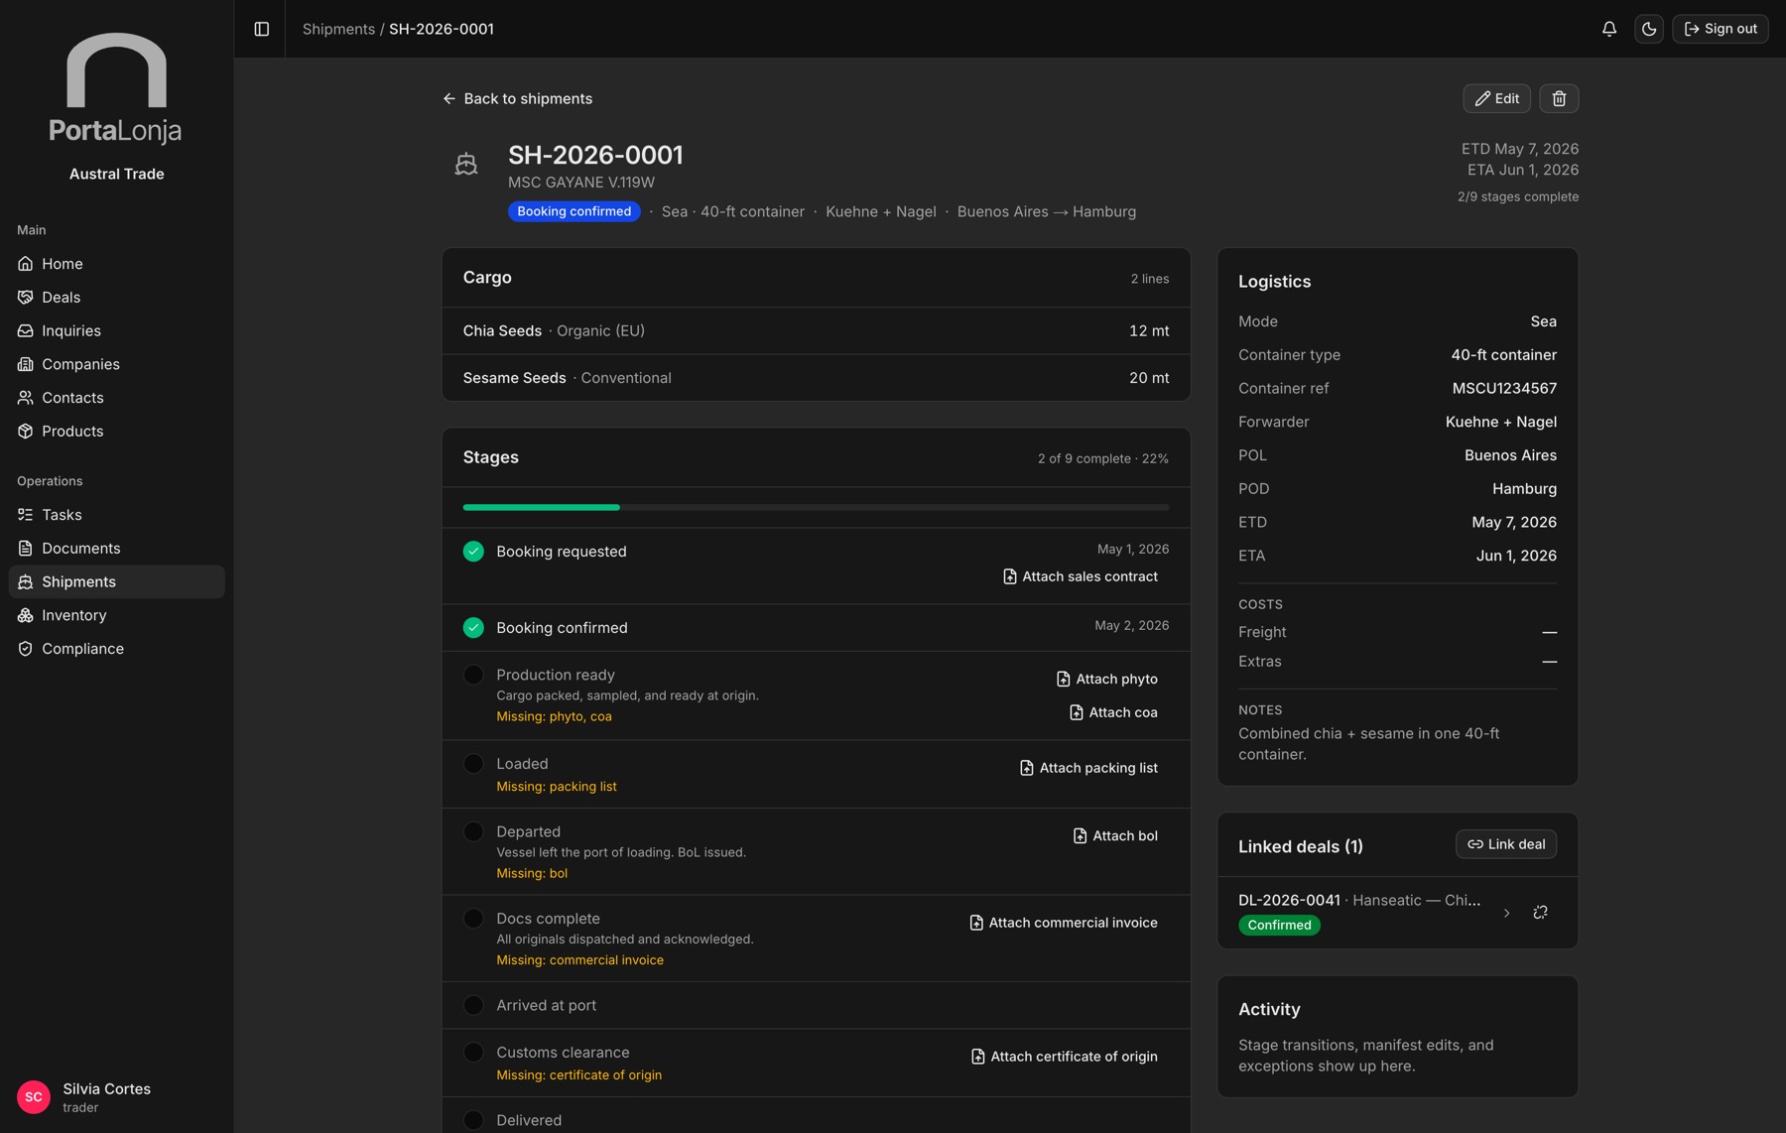
Task: Click the Tasks sidebar icon
Action: (26, 515)
